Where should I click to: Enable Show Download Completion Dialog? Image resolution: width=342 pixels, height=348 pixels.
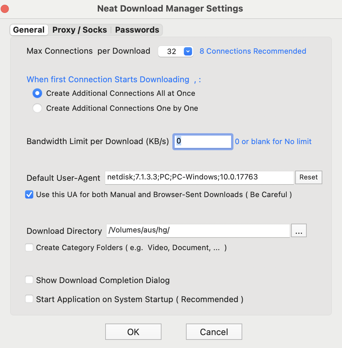[x=30, y=280]
